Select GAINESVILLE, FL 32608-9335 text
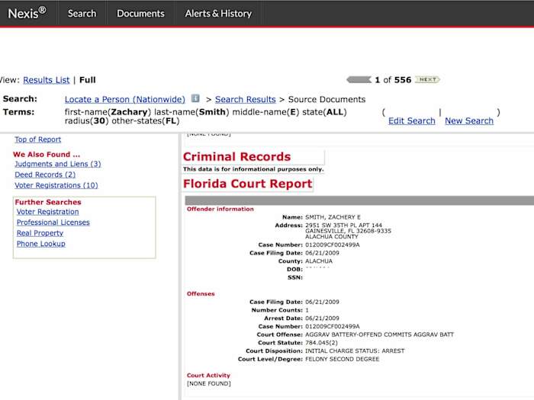Image resolution: width=534 pixels, height=400 pixels. point(348,231)
